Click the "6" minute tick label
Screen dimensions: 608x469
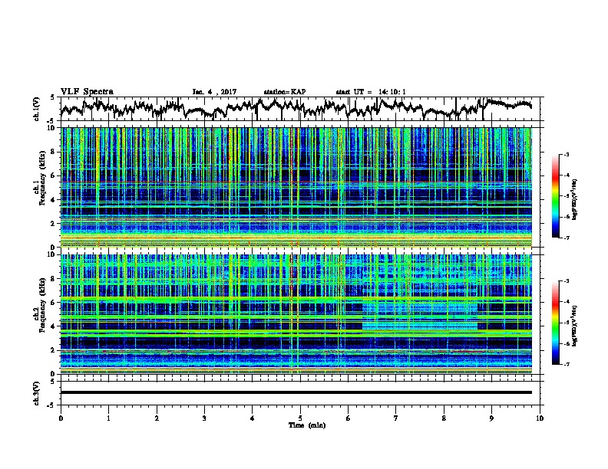[x=348, y=418]
